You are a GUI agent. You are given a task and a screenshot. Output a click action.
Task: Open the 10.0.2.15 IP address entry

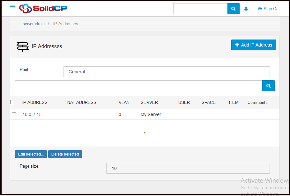click(x=32, y=115)
